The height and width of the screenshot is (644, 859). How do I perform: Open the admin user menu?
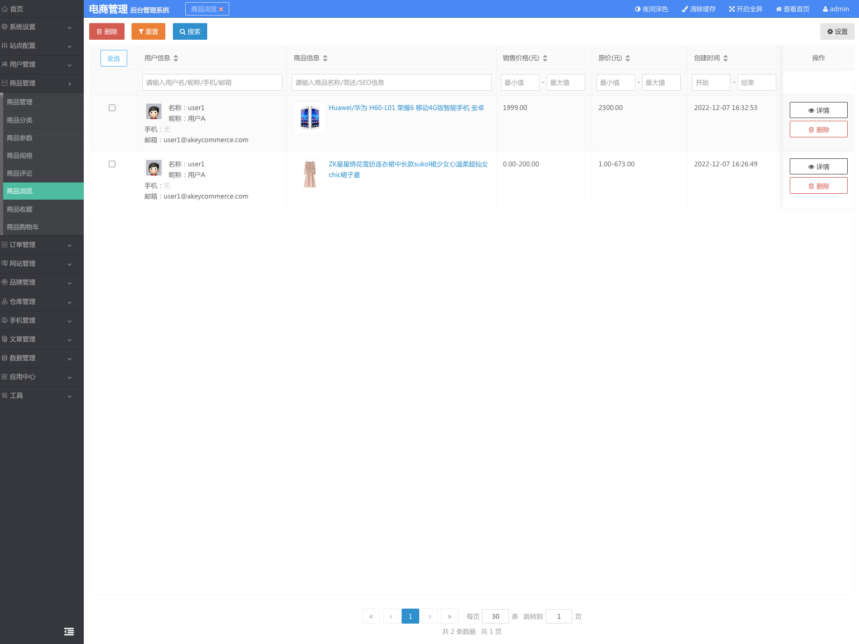point(836,9)
